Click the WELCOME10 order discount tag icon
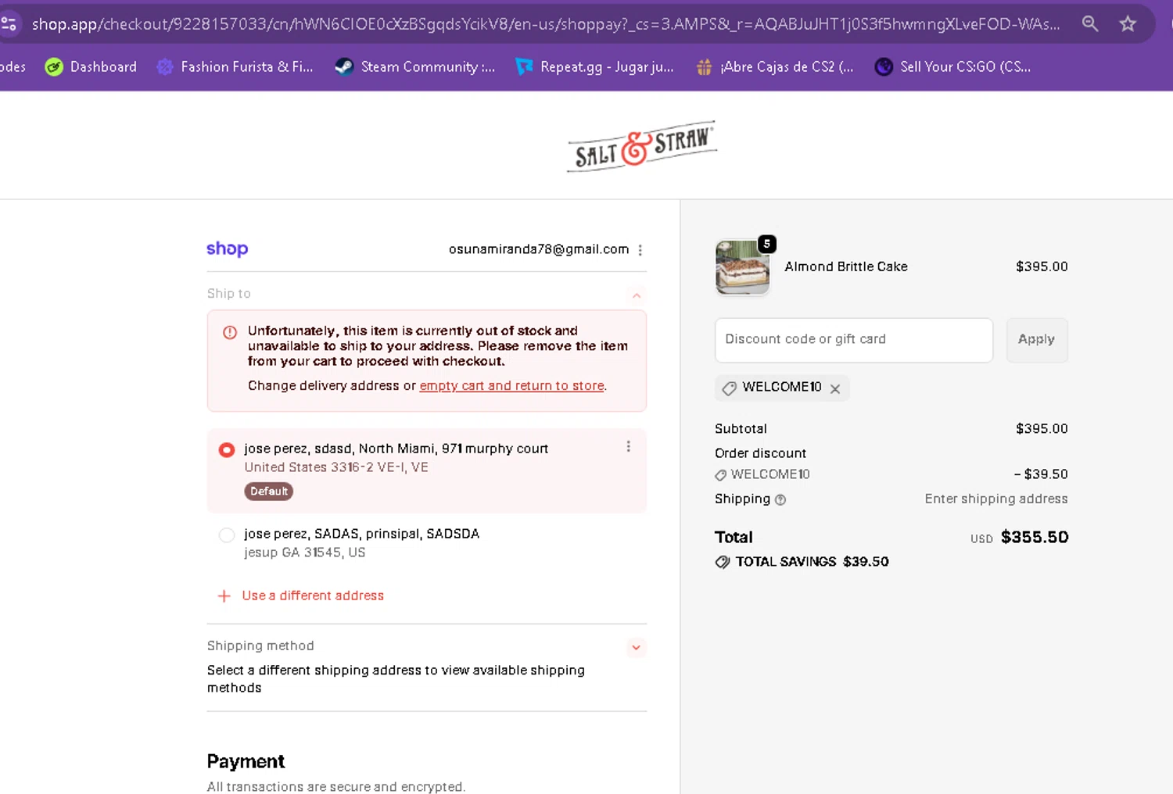1173x794 pixels. (721, 475)
